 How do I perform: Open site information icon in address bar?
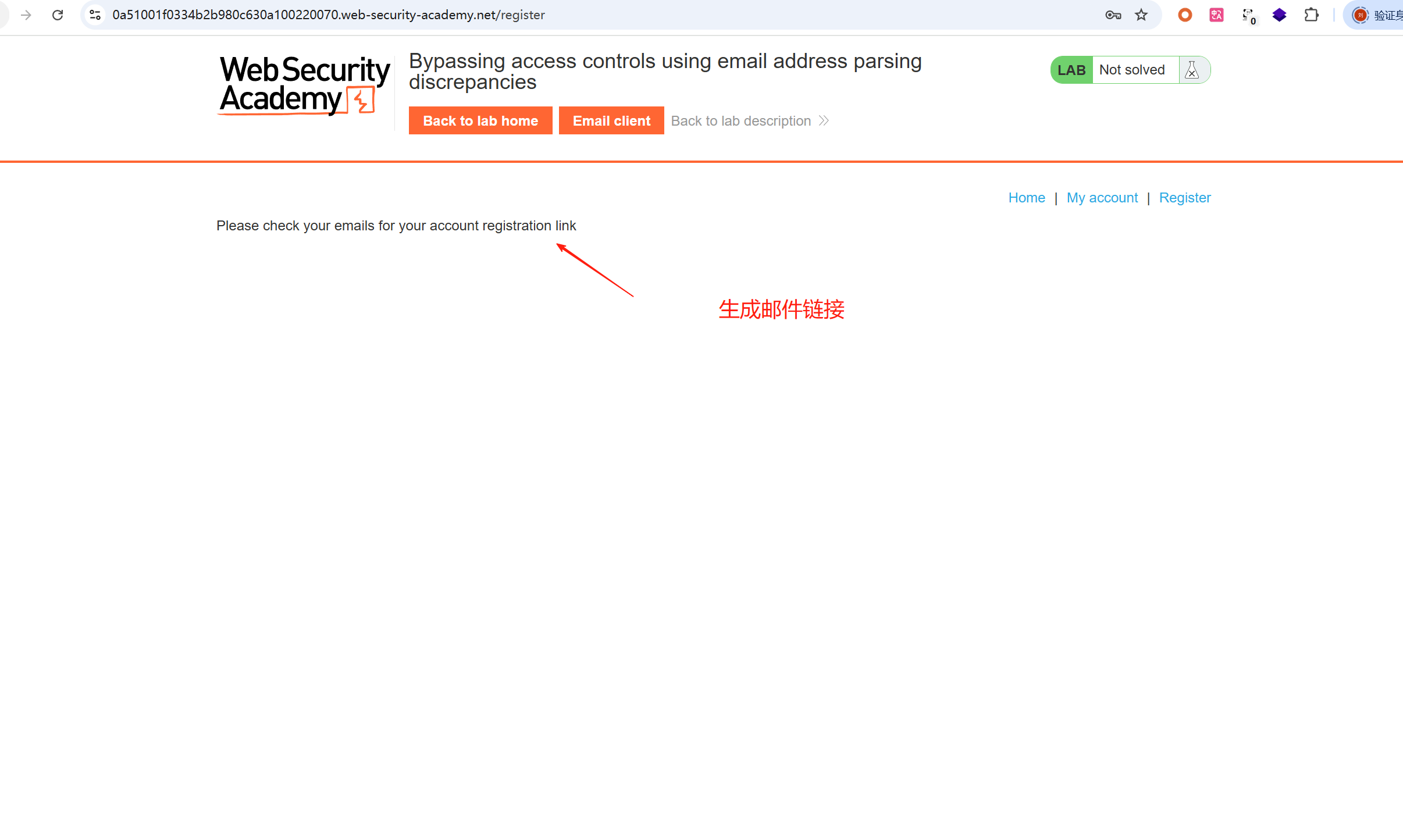[95, 15]
